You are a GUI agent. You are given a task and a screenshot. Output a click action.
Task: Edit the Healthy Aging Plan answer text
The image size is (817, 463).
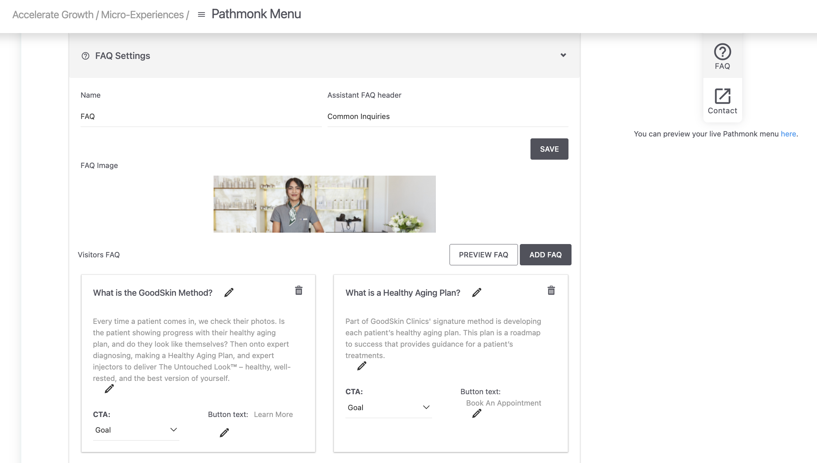click(362, 366)
